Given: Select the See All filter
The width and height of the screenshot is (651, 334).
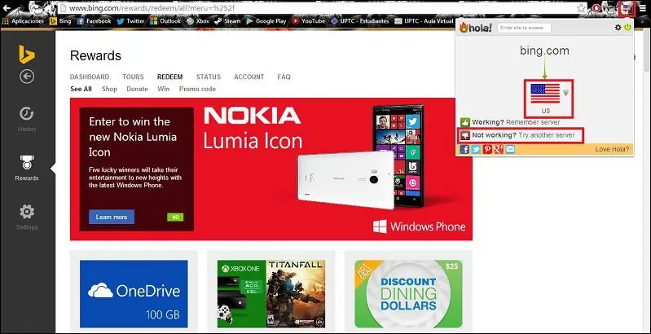Looking at the screenshot, I should coord(81,89).
